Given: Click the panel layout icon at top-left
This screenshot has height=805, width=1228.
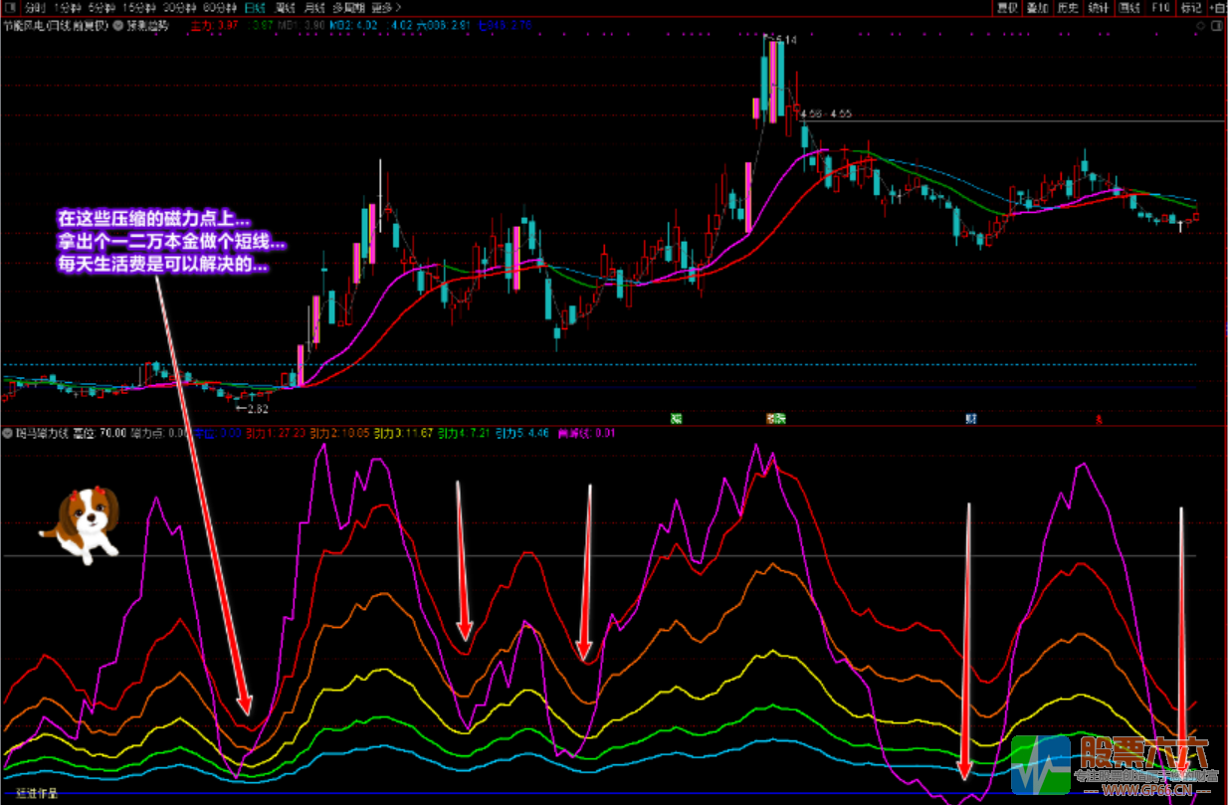Looking at the screenshot, I should tap(10, 7).
